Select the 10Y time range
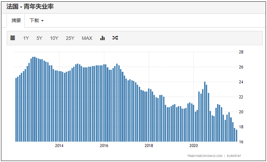 (x=54, y=38)
